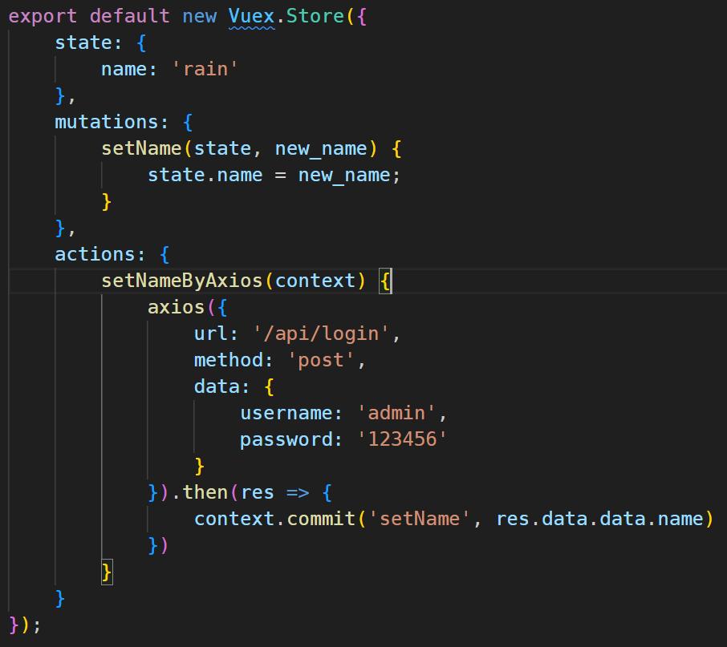Click the 'password:' property key

(291, 439)
